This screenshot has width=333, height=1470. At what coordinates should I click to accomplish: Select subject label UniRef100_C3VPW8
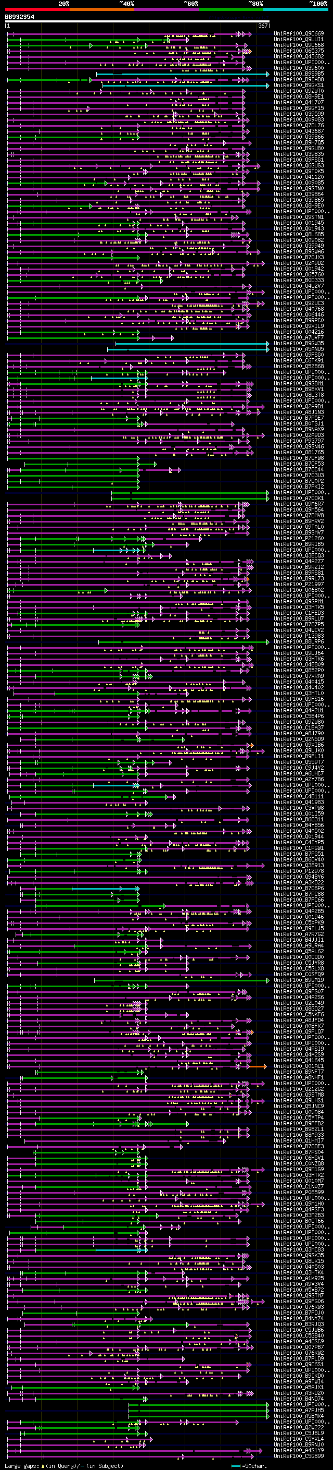point(299,808)
